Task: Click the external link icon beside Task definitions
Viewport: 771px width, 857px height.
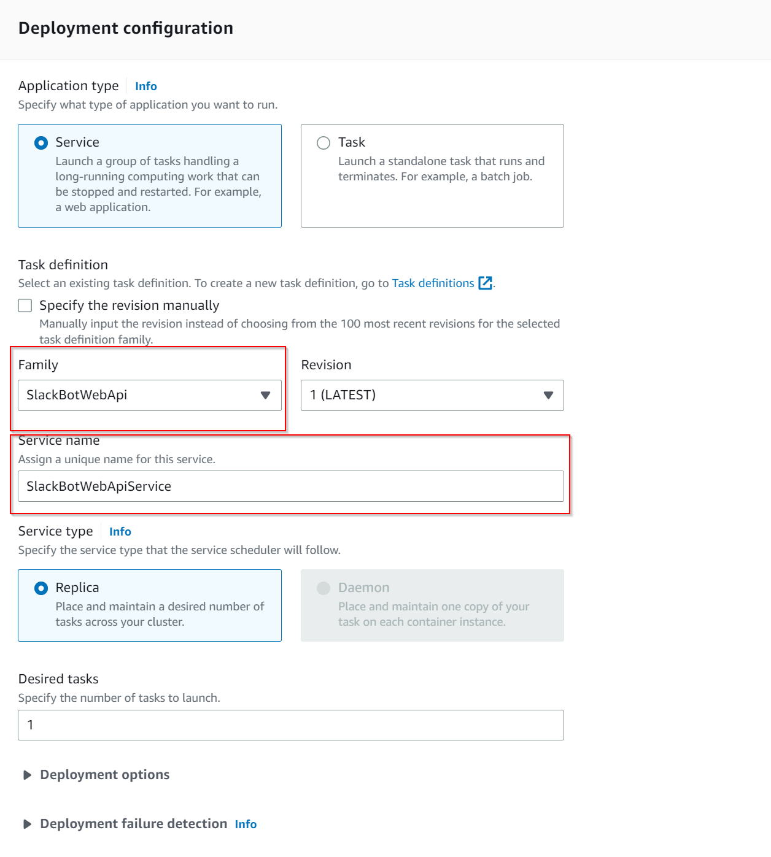Action: coord(485,283)
